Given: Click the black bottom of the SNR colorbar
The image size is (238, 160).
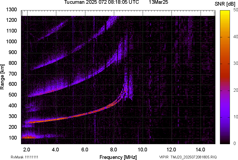Looking at the screenshot, I should 225,143.
